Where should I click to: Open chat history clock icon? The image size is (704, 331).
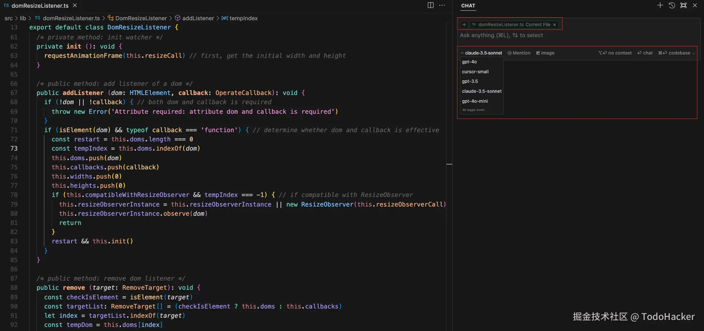tap(672, 5)
